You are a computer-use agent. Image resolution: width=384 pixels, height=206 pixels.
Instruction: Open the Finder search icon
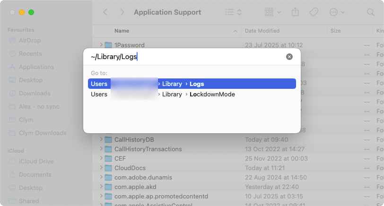click(371, 12)
